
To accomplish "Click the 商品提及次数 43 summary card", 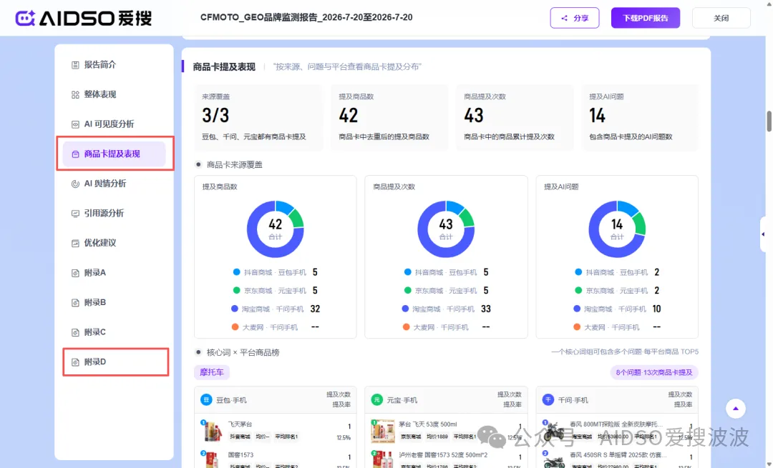I will 515,117.
